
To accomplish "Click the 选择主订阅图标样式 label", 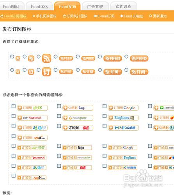I will (x=21, y=42).
